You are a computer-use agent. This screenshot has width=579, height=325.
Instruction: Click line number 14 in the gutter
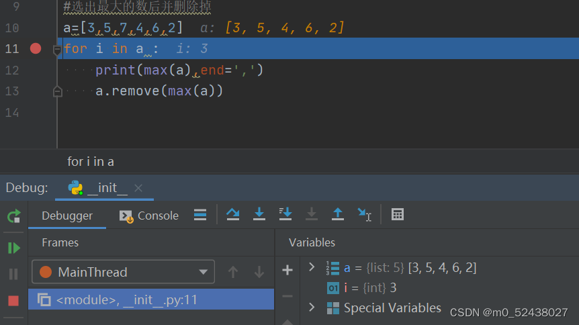(x=12, y=112)
